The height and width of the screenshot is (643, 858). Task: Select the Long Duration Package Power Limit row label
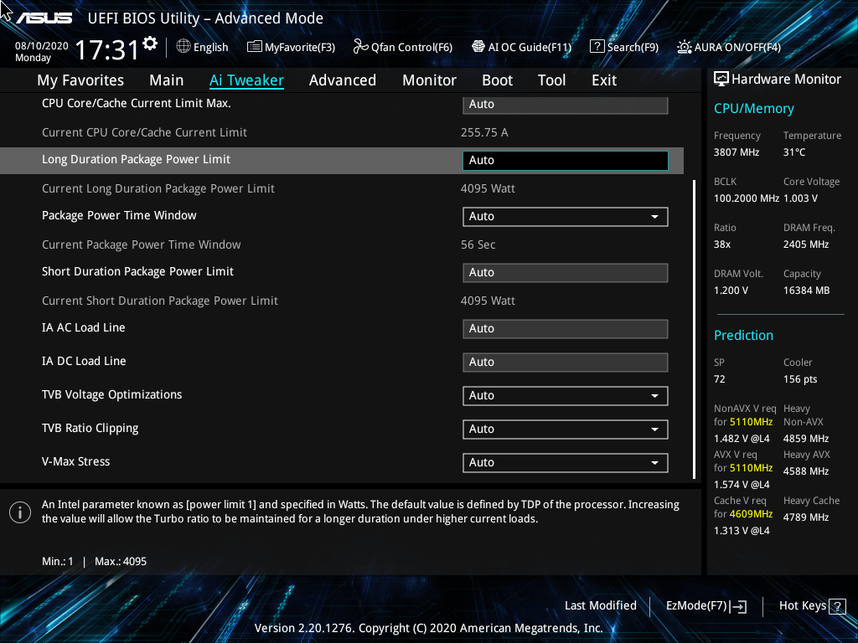tap(137, 160)
